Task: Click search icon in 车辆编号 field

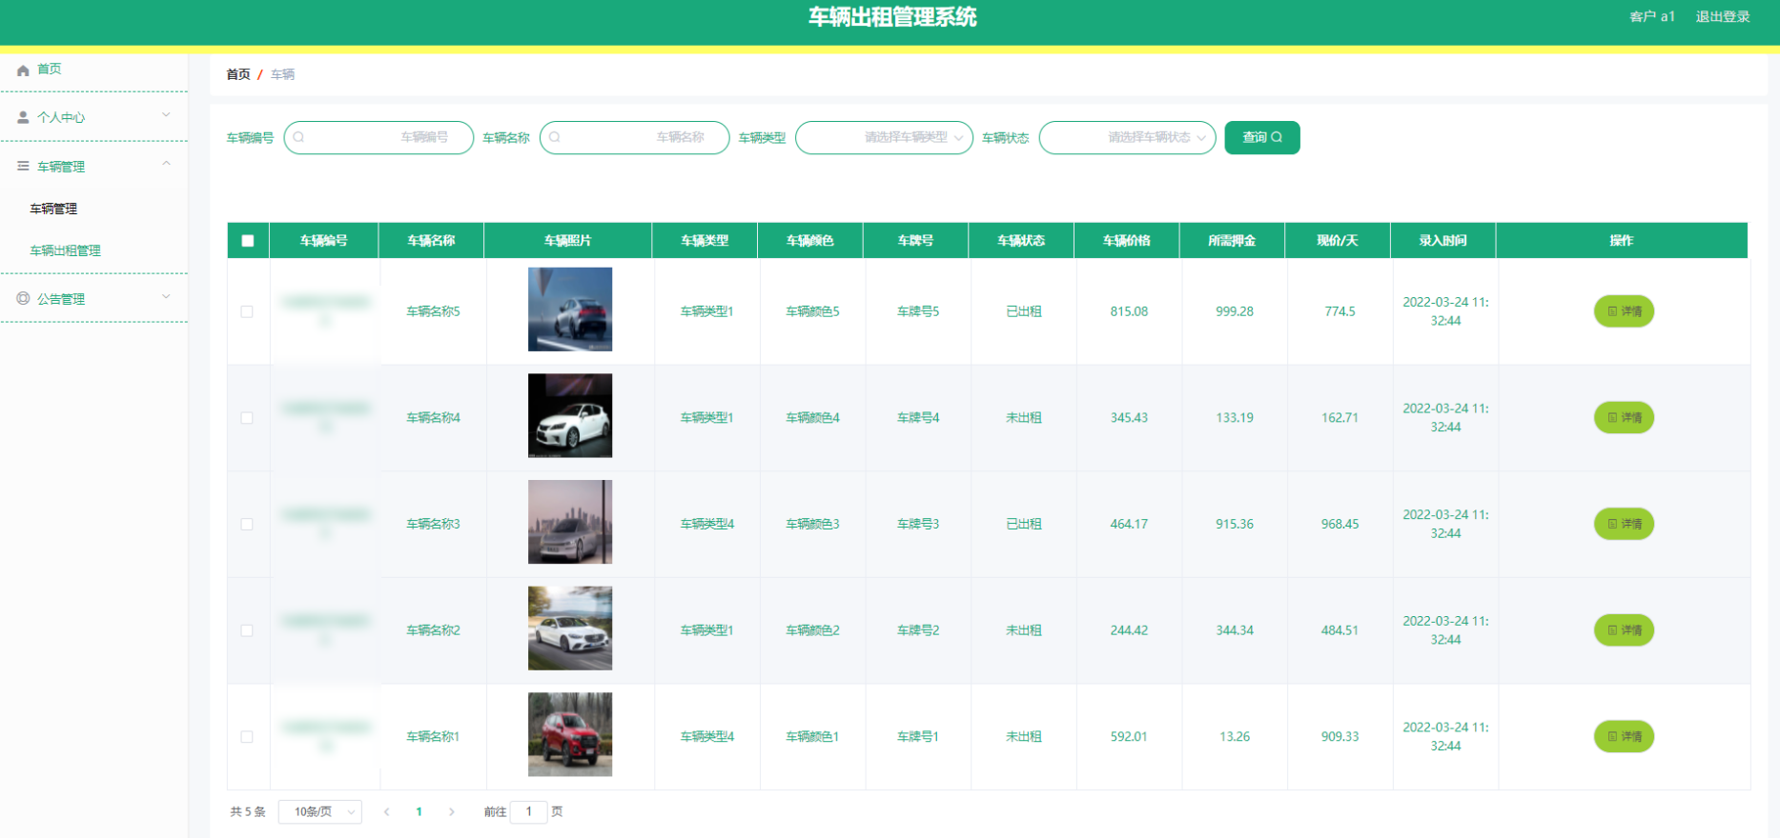Action: [298, 137]
